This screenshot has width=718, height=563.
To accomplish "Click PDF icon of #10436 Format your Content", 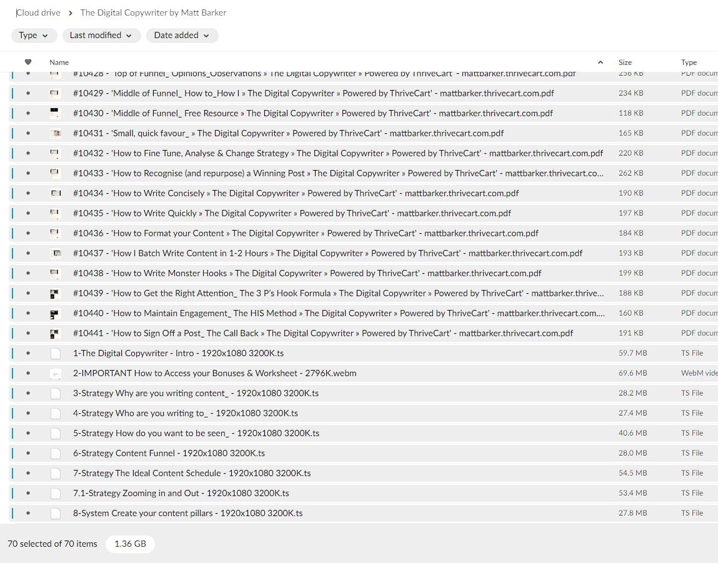I will pyautogui.click(x=56, y=233).
